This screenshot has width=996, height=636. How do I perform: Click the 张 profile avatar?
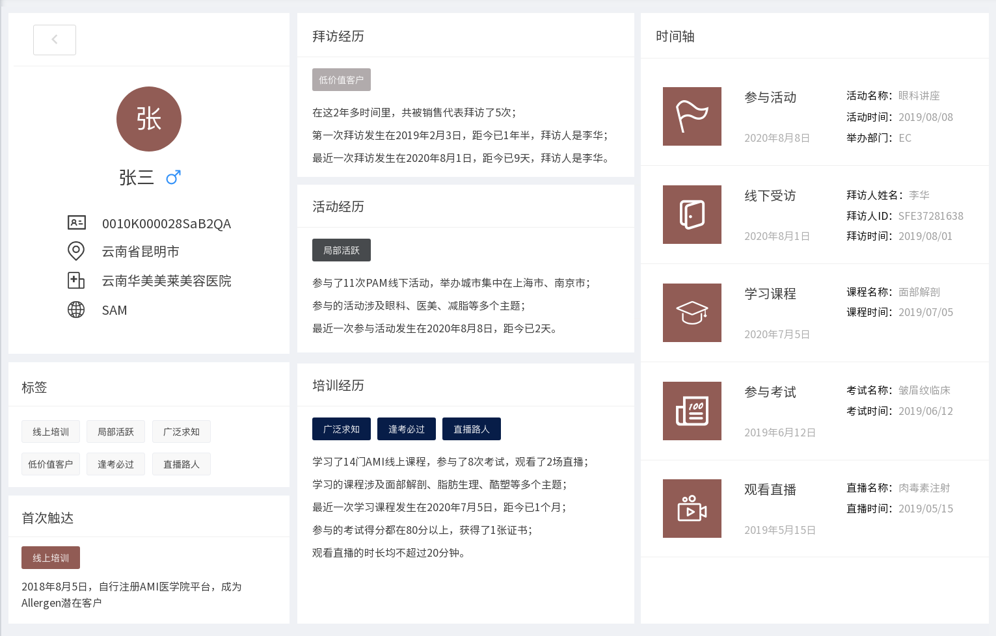(x=149, y=119)
